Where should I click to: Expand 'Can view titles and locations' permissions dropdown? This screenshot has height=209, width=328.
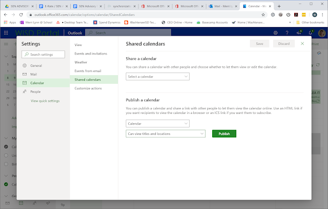(165, 133)
